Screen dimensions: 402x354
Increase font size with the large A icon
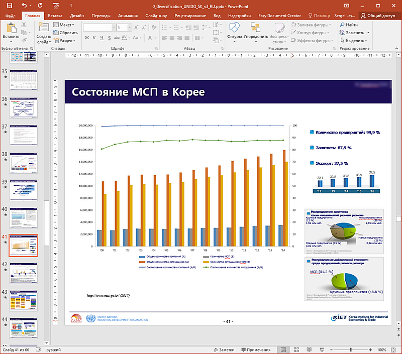[x=136, y=28]
